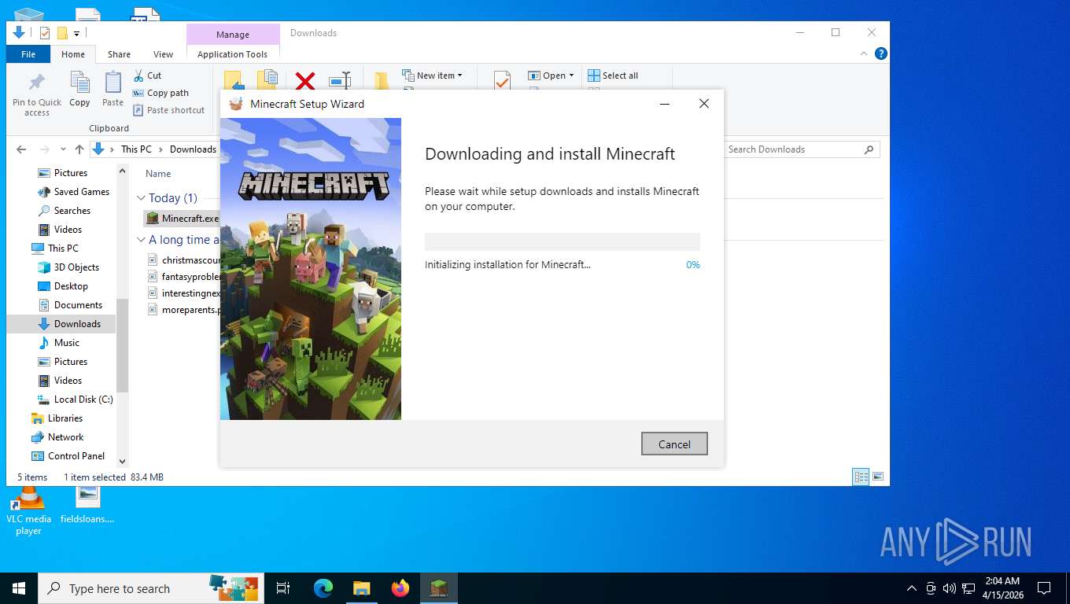The width and height of the screenshot is (1070, 604).
Task: Open the Application Tools tab
Action: (233, 54)
